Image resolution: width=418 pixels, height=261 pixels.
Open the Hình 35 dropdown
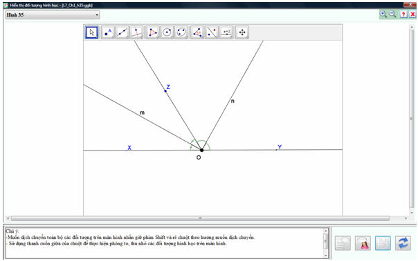tap(53, 15)
